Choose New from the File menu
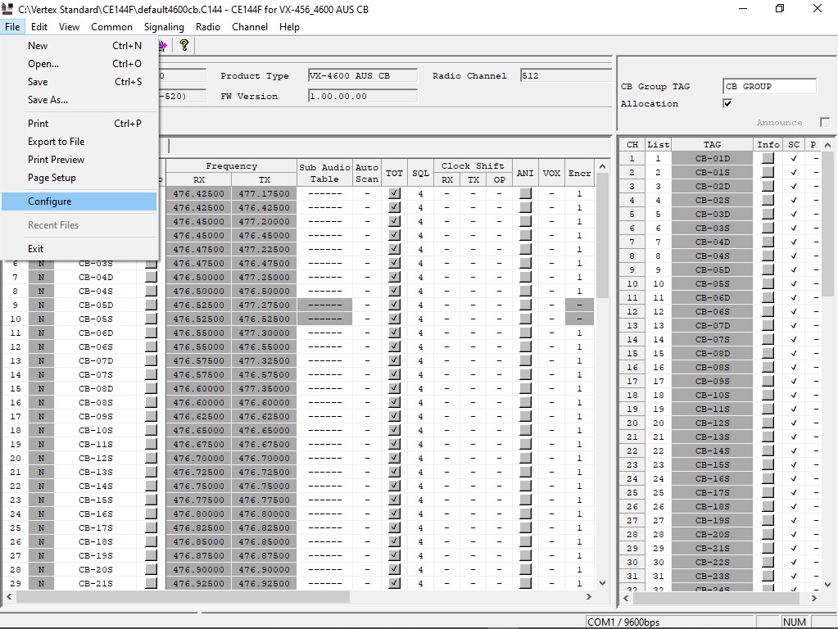Image resolution: width=838 pixels, height=629 pixels. click(x=79, y=45)
